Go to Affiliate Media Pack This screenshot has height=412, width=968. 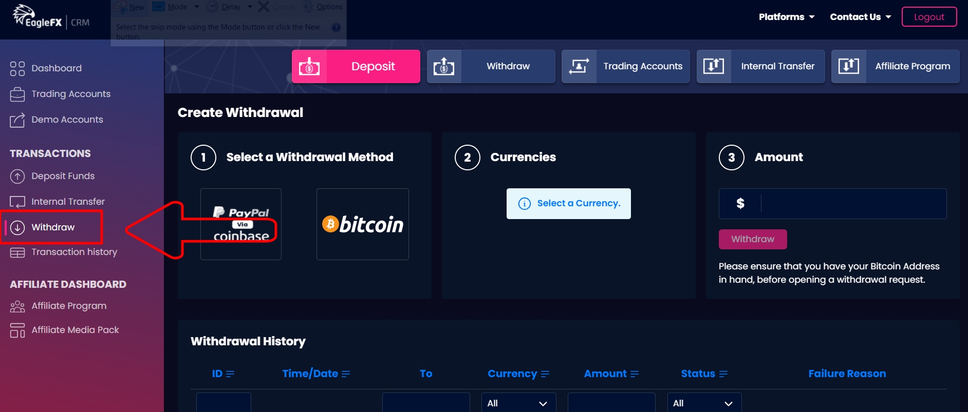coord(75,330)
